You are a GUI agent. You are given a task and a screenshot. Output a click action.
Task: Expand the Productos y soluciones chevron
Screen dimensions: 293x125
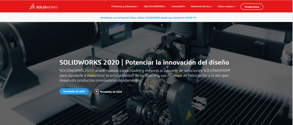coord(137,7)
